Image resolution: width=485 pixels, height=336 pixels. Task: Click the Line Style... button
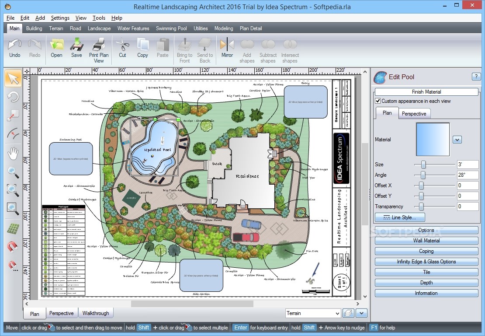point(400,217)
